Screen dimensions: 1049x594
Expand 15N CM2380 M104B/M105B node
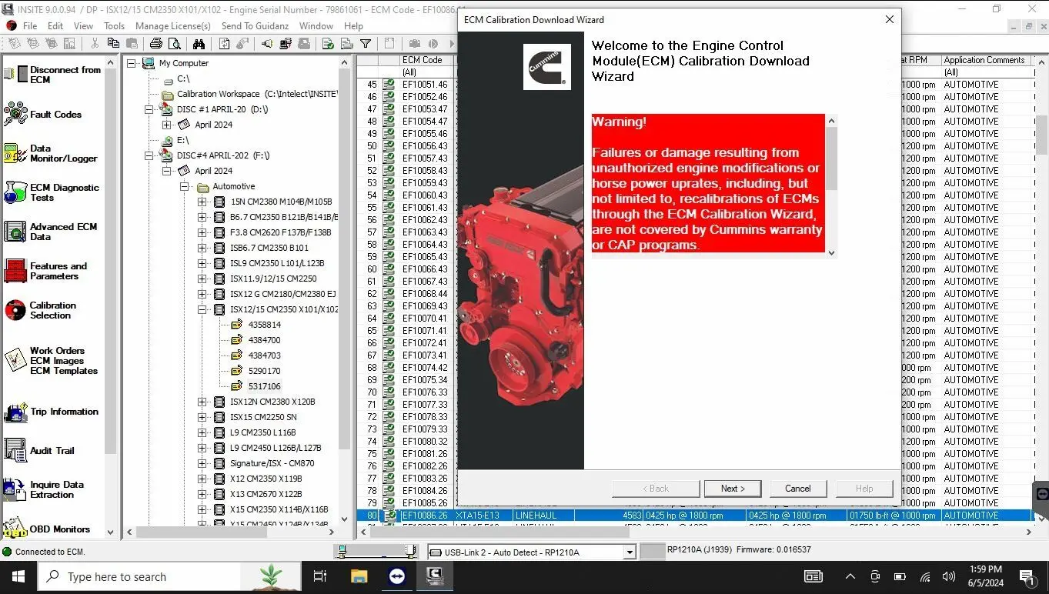coord(202,202)
